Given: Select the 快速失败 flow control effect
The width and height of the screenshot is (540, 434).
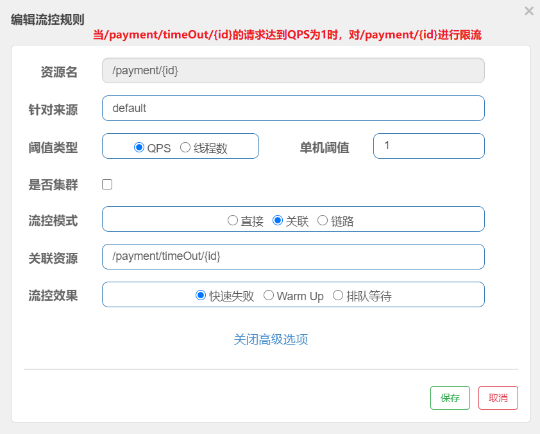Looking at the screenshot, I should pos(201,295).
